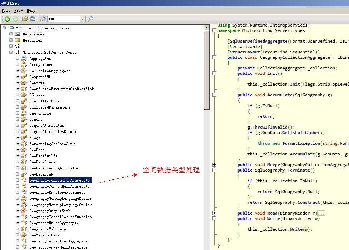Select GeographyEnvelopeAggregate in the tree
This screenshot has height=250, width=349.
pyautogui.click(x=57, y=192)
